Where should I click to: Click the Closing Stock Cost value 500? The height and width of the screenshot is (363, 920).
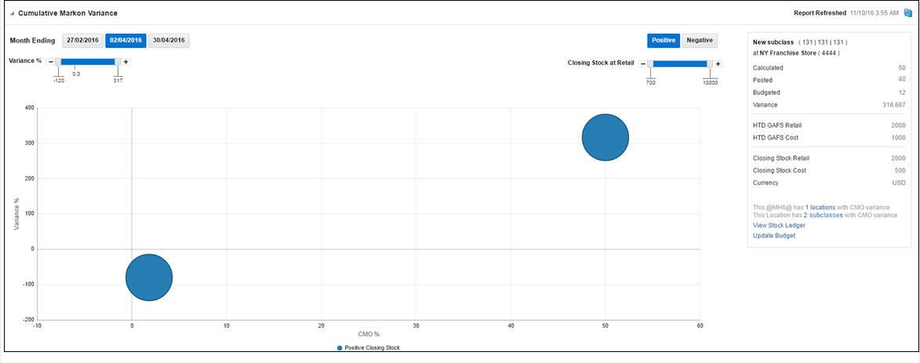(x=900, y=171)
